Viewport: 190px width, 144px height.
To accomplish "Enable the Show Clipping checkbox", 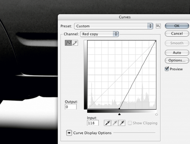I will pyautogui.click(x=130, y=123).
